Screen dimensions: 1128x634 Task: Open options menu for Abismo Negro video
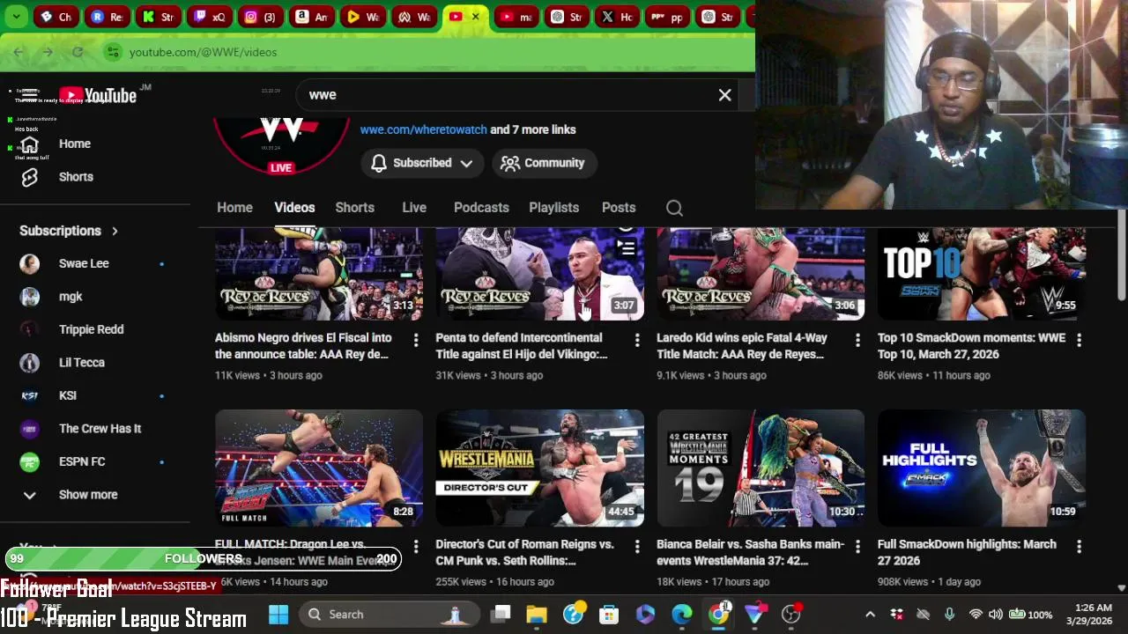[x=416, y=339]
